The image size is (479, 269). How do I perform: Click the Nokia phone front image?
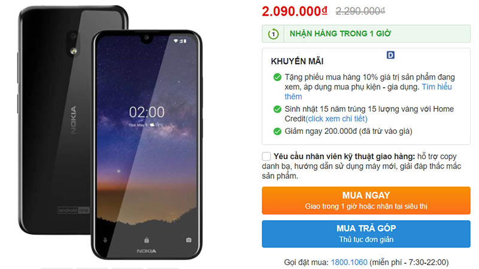click(147, 145)
